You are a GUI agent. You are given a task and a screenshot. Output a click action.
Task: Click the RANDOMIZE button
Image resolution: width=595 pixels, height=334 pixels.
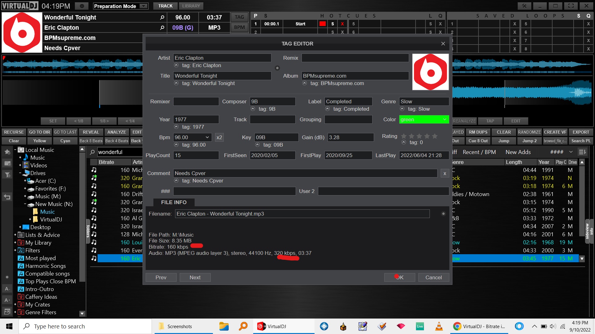[x=529, y=132]
